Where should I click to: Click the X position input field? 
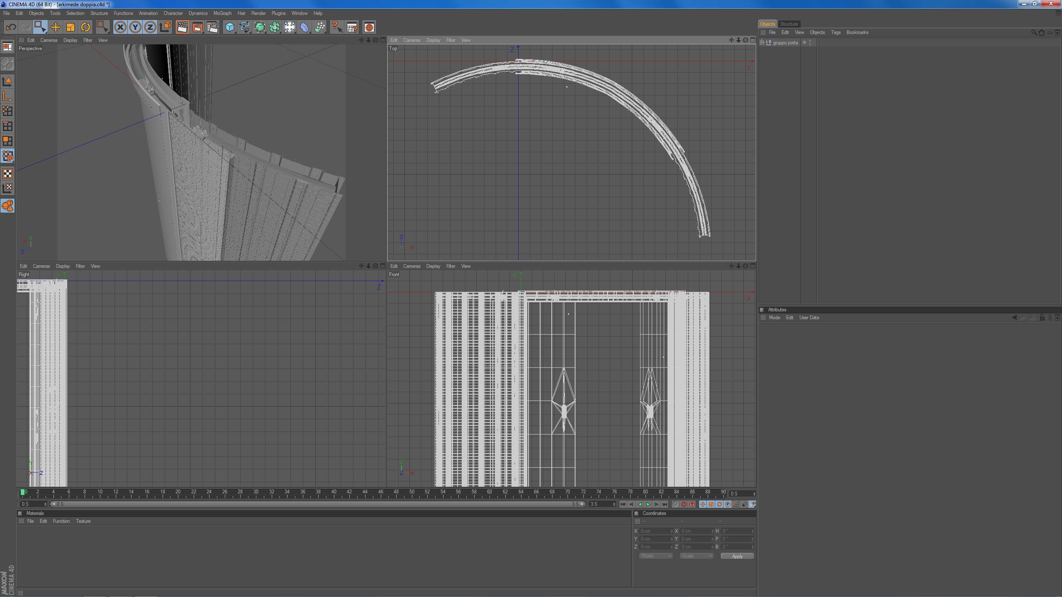pyautogui.click(x=655, y=531)
